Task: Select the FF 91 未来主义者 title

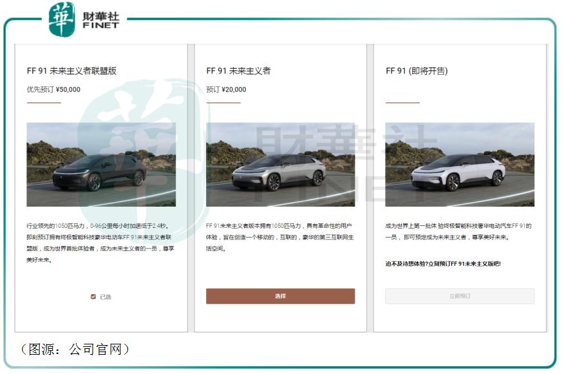Action: [238, 71]
